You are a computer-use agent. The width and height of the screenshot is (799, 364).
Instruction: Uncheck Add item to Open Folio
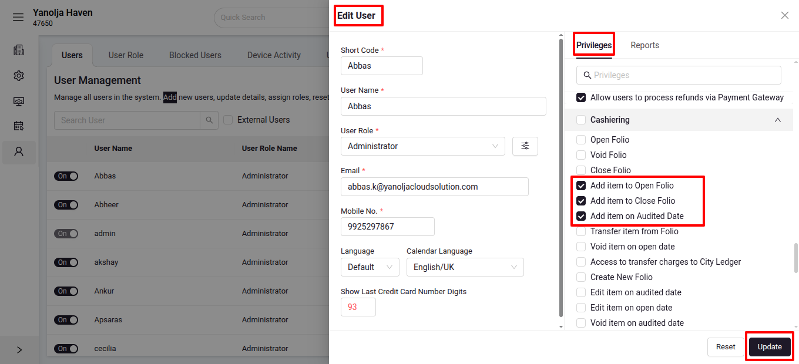click(581, 186)
